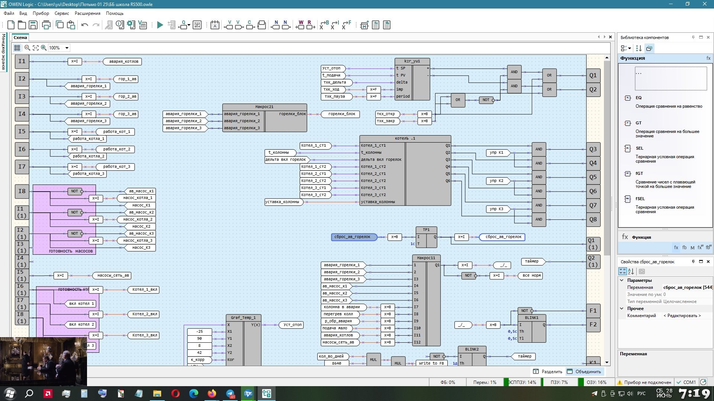Open the Прибор menu
Image resolution: width=714 pixels, height=401 pixels.
point(41,13)
